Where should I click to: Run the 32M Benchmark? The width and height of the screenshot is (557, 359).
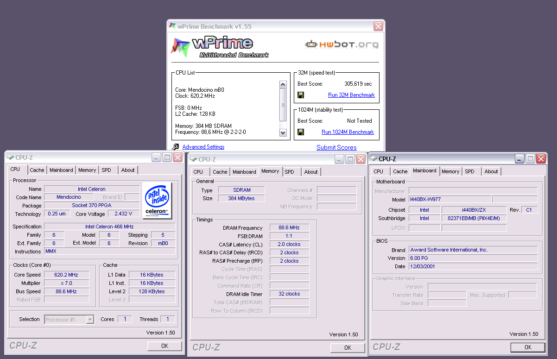click(x=351, y=95)
